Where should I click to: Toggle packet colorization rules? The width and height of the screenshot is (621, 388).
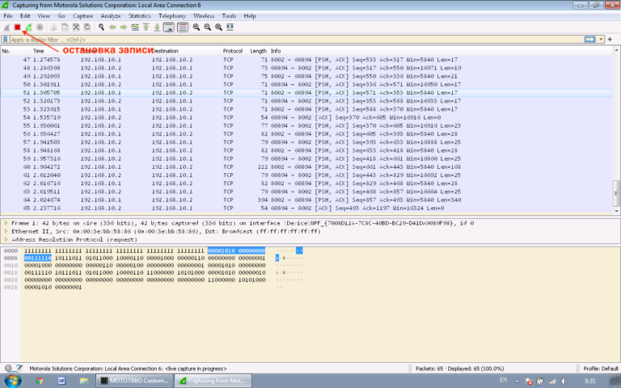(x=182, y=27)
